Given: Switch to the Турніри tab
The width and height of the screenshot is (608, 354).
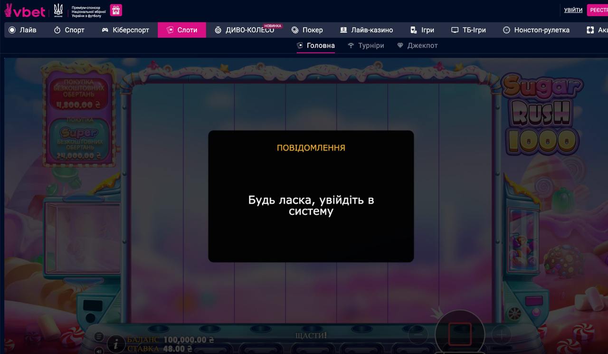Looking at the screenshot, I should coord(366,46).
